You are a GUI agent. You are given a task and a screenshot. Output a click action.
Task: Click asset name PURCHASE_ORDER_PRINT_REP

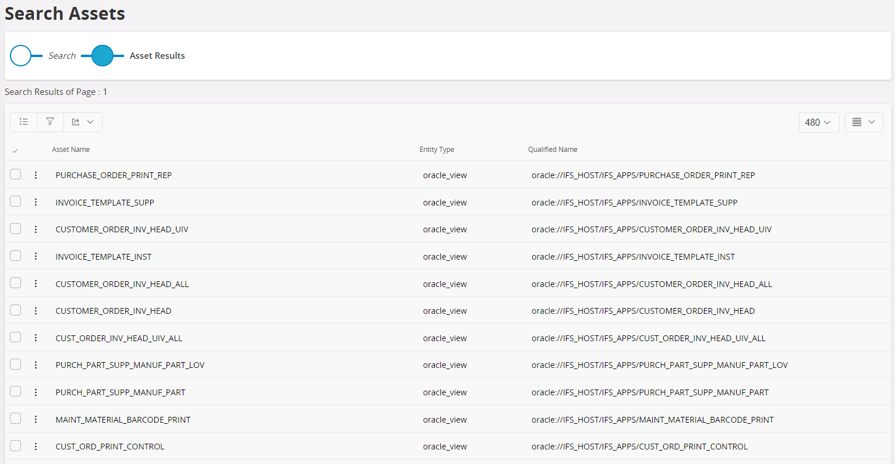pyautogui.click(x=114, y=175)
